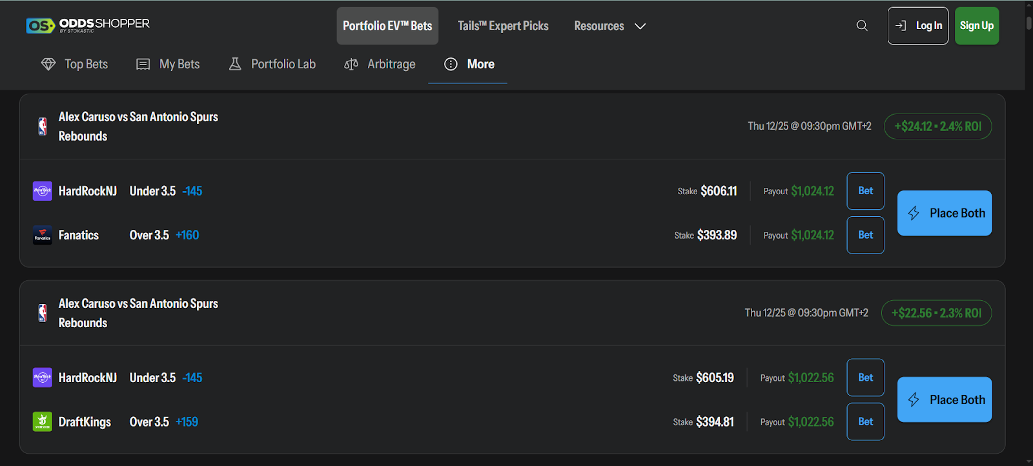This screenshot has height=466, width=1033.
Task: Click Bet button for DraftKings Over 3.5
Action: point(865,421)
